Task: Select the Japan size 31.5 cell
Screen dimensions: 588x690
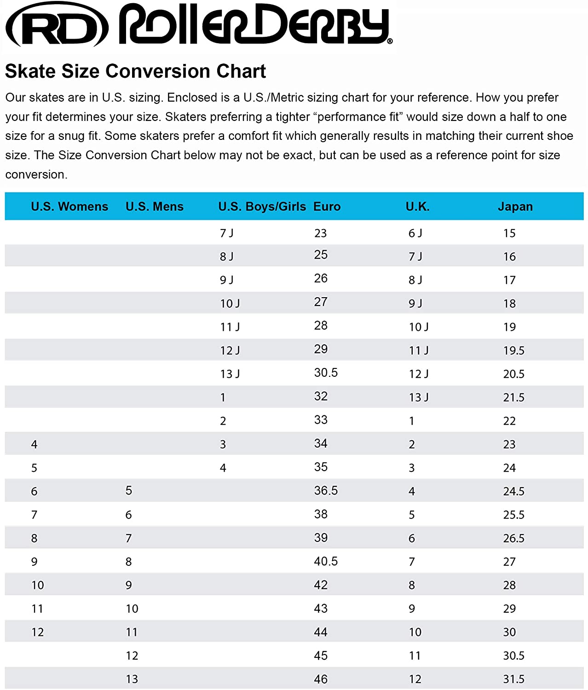Action: tap(513, 679)
